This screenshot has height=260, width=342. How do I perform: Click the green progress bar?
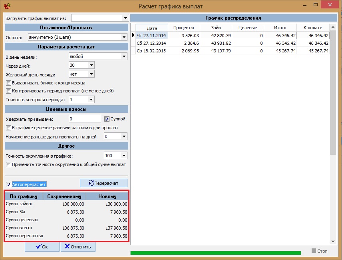(x=215, y=253)
